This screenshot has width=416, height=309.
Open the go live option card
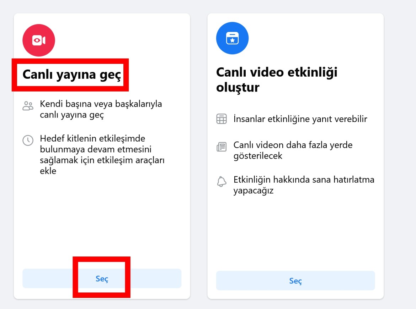coord(102,156)
